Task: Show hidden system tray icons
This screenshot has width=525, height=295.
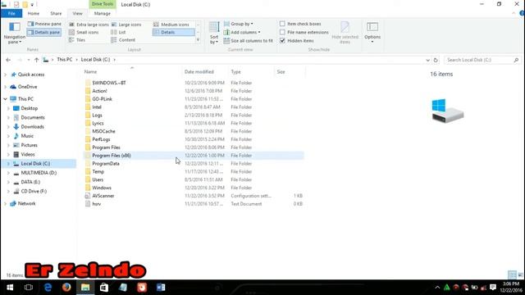Action: click(x=437, y=288)
